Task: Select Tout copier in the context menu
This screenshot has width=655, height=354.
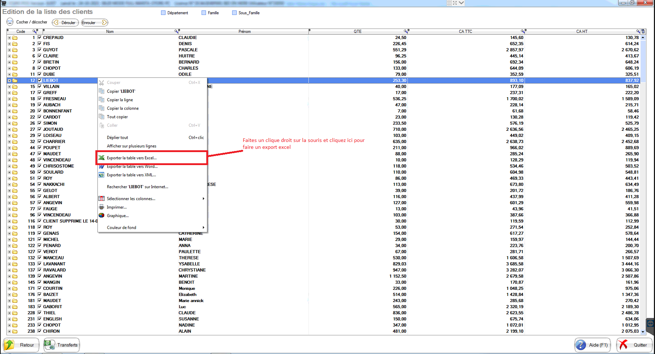Action: 117,117
